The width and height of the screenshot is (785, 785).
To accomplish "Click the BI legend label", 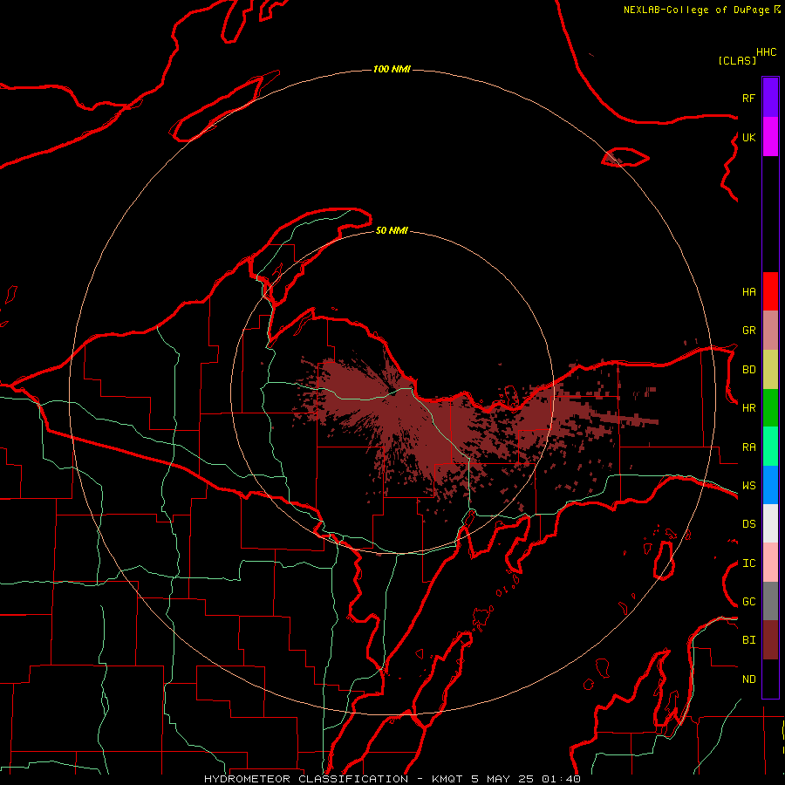I will coord(748,640).
